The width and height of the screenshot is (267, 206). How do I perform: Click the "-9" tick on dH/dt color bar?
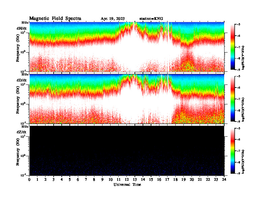coord(238,70)
